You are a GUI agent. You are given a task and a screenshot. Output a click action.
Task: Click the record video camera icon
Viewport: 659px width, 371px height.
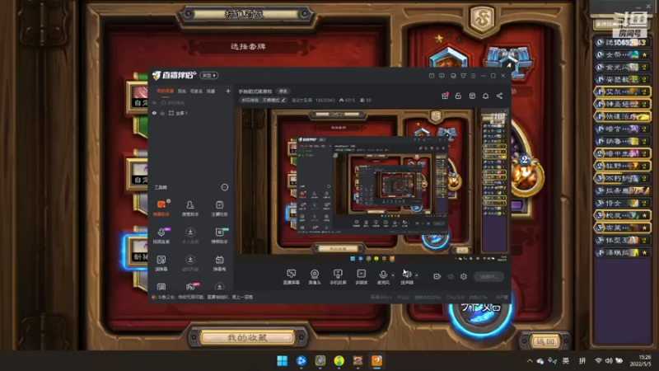click(437, 276)
